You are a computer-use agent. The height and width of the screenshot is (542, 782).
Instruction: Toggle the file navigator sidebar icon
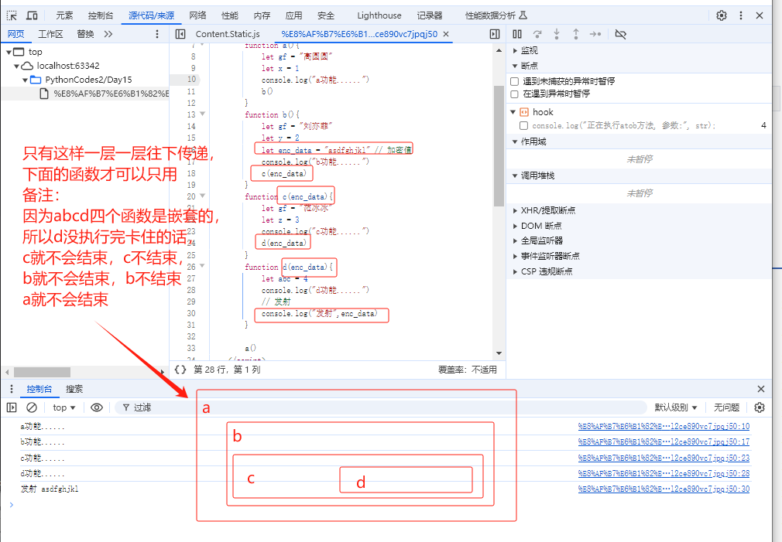click(x=180, y=34)
